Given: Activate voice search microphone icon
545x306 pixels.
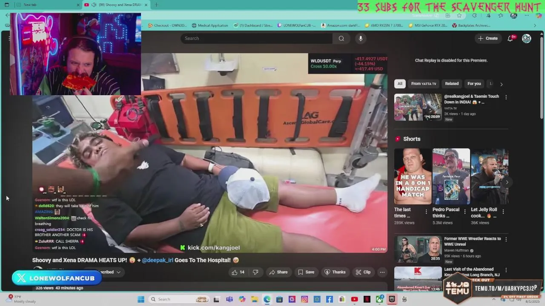Looking at the screenshot, I should [361, 38].
